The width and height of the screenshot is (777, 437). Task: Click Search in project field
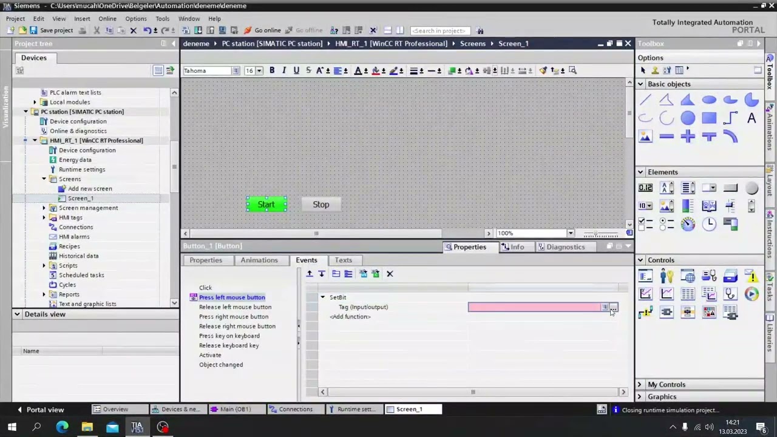(439, 30)
